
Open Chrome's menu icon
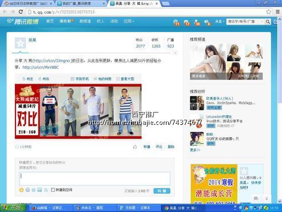pos(277,12)
